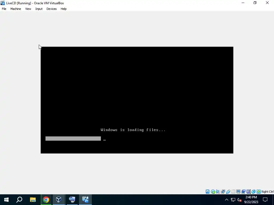Close the LiveCD VM window
Image resolution: width=274 pixels, height=205 pixels.
click(267, 3)
